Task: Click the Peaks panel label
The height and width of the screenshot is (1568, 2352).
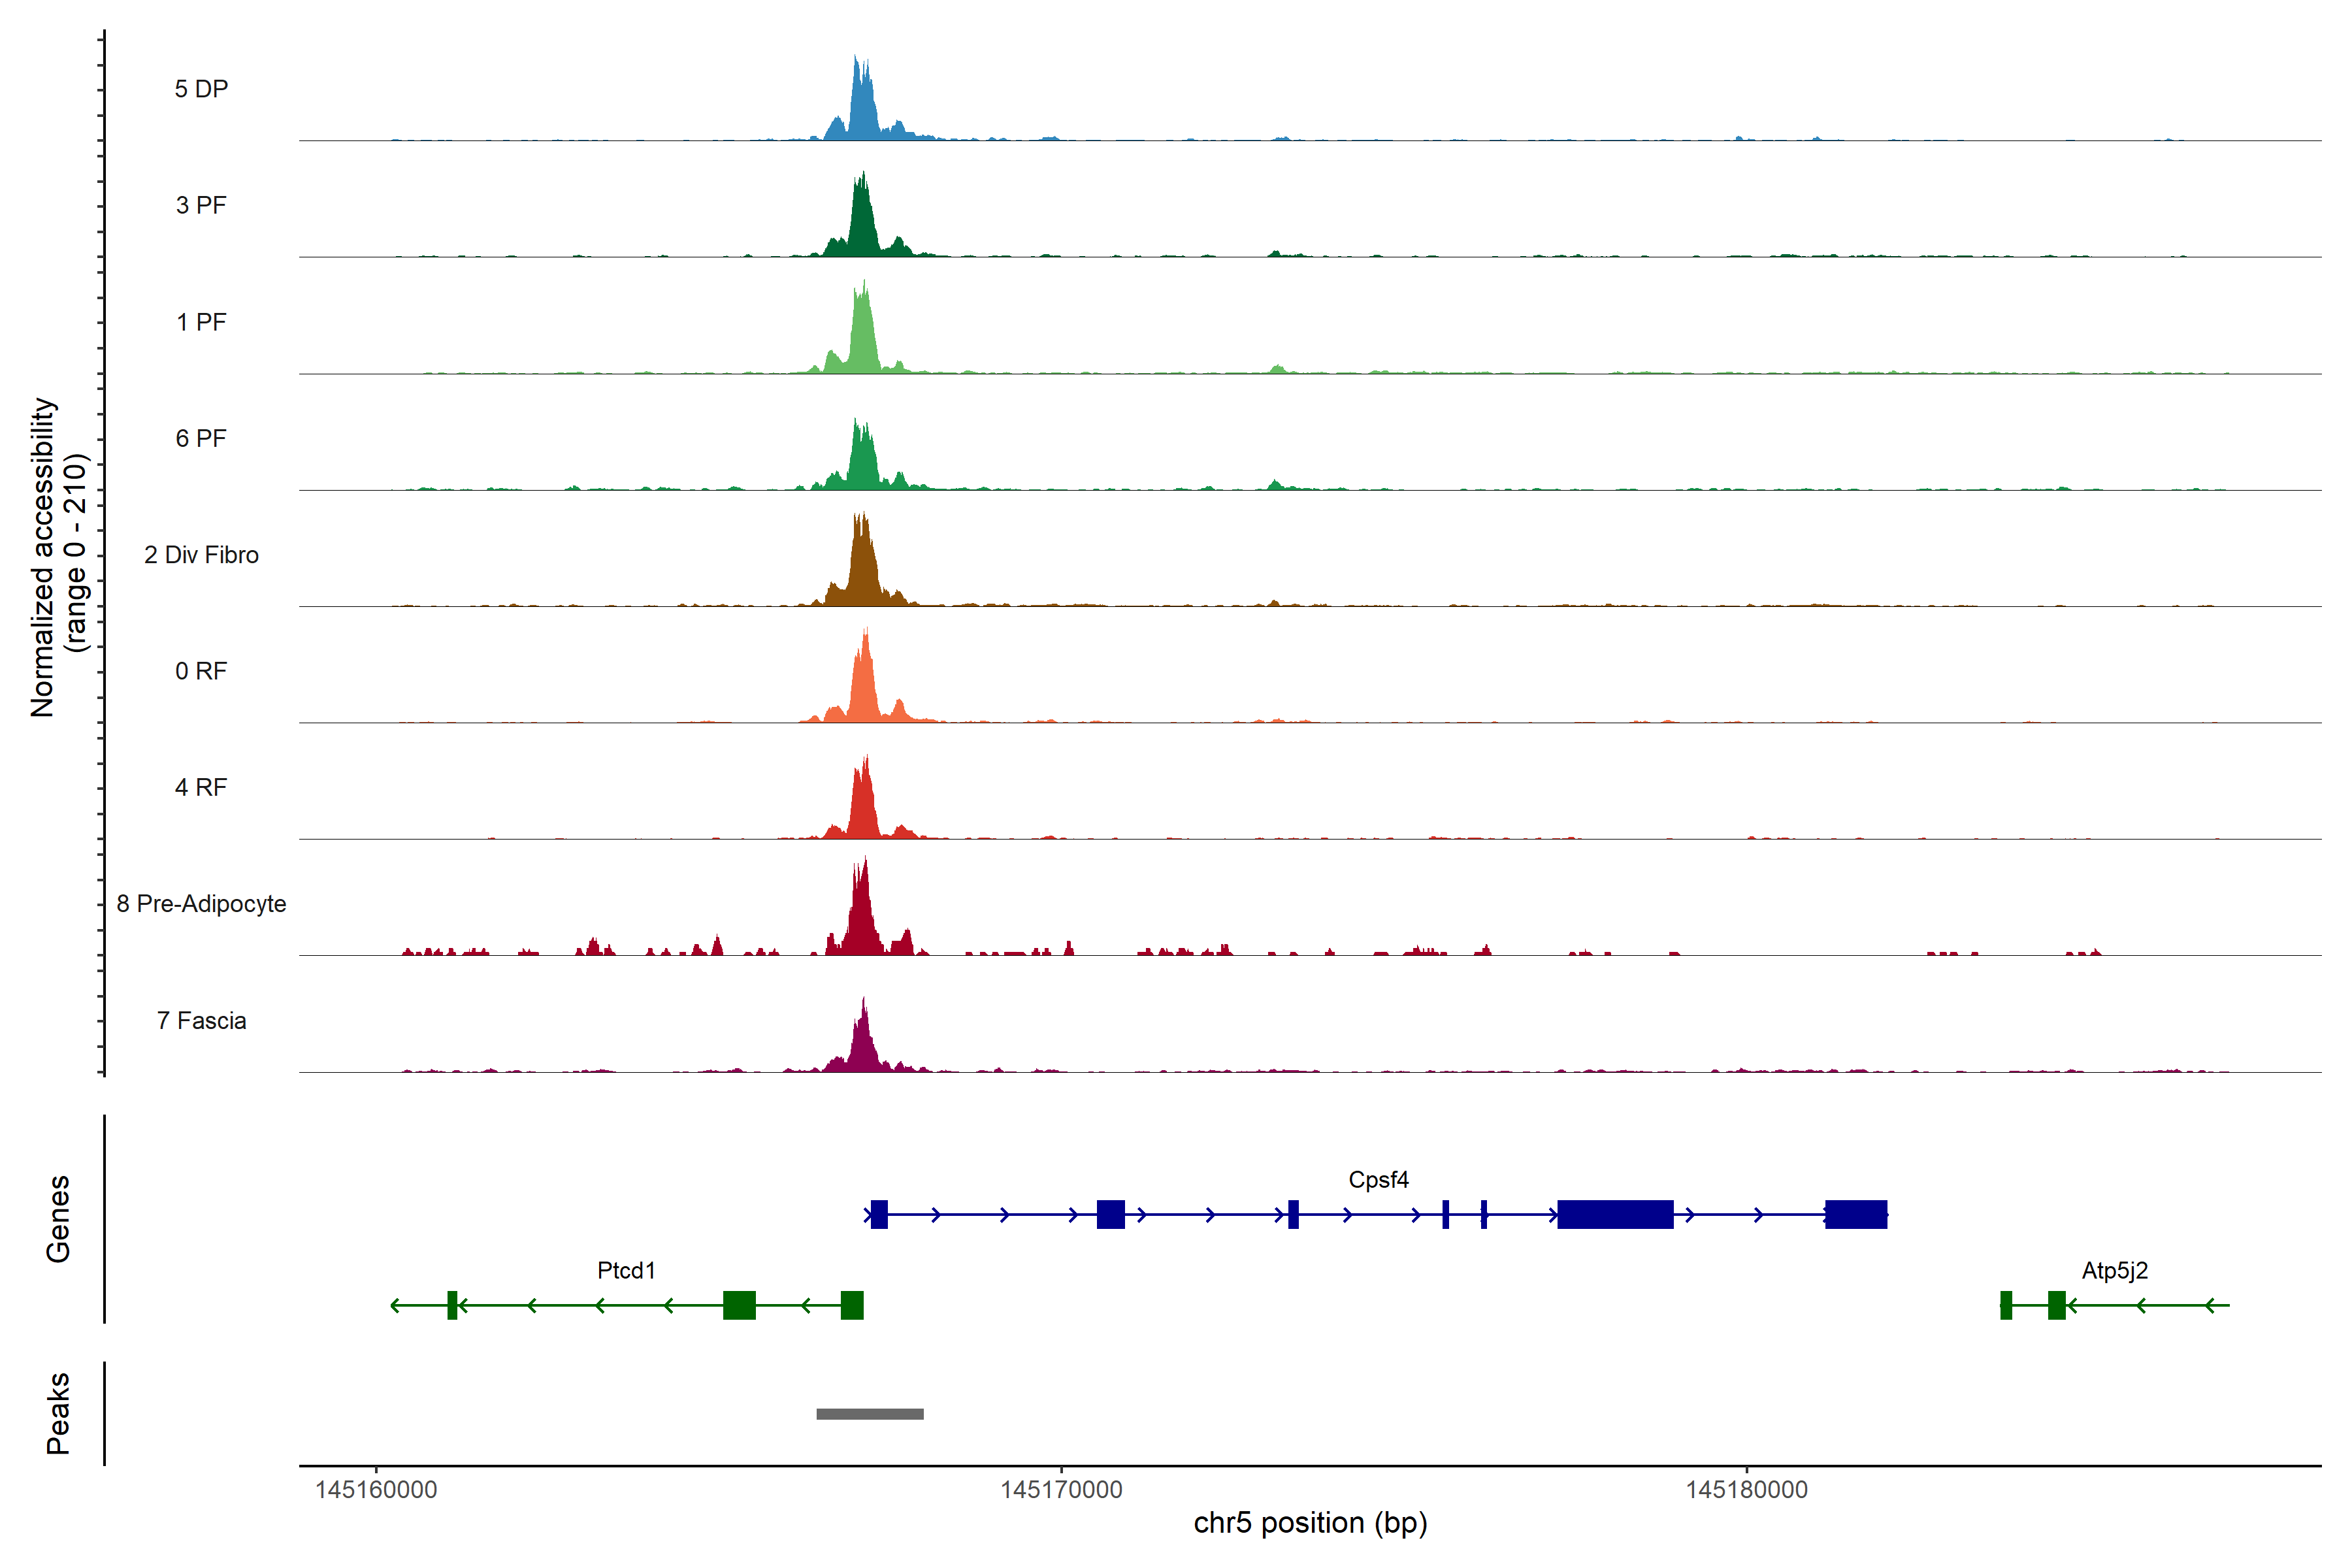Action: [58, 1413]
